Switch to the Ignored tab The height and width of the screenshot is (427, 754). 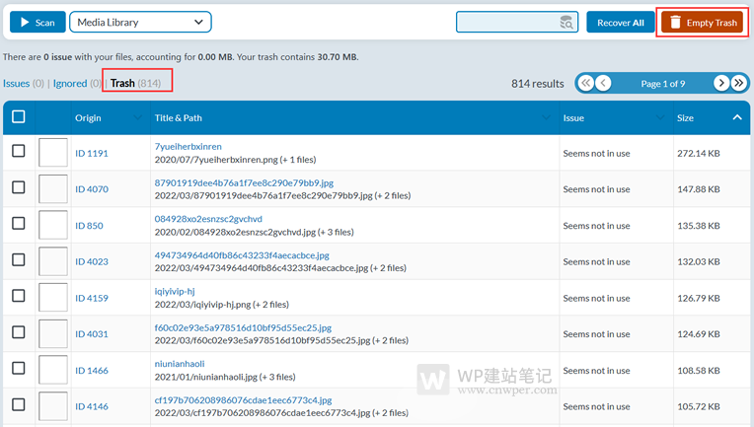pyautogui.click(x=69, y=84)
